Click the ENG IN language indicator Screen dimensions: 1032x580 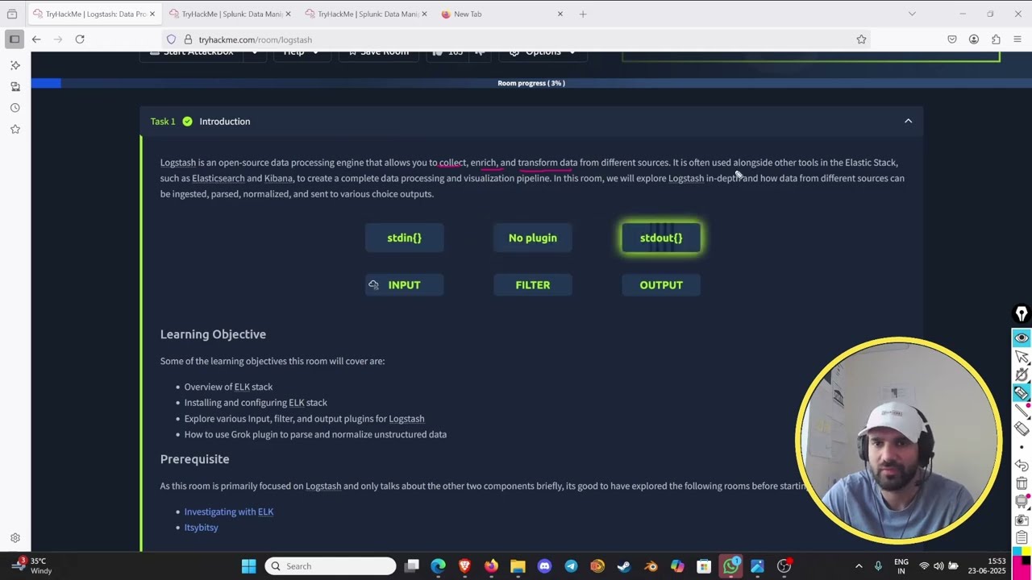pyautogui.click(x=901, y=565)
